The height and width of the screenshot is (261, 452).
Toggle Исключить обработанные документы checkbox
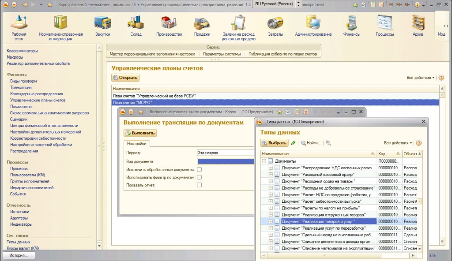click(199, 170)
